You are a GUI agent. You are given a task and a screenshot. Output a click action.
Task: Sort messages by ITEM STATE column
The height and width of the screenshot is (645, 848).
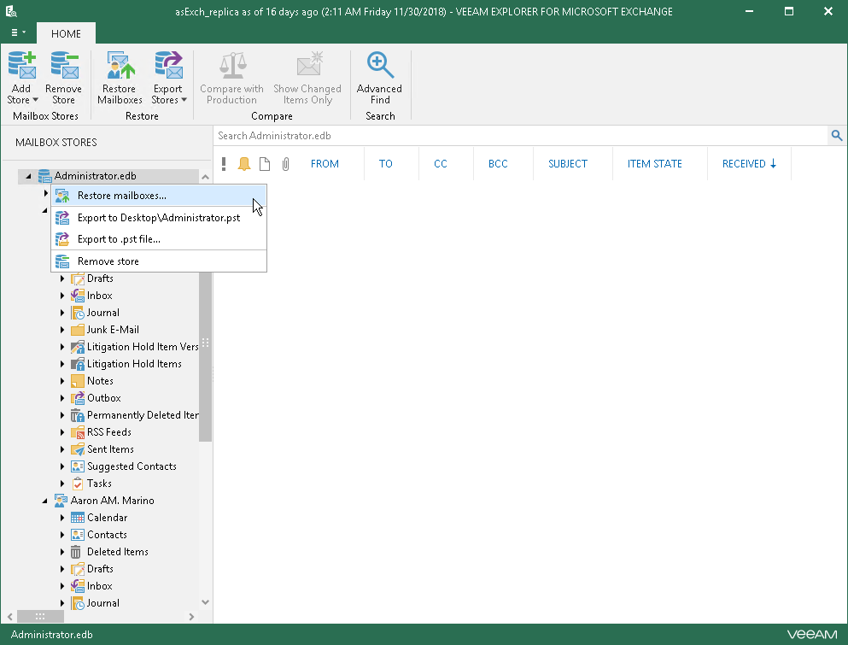[x=655, y=164]
